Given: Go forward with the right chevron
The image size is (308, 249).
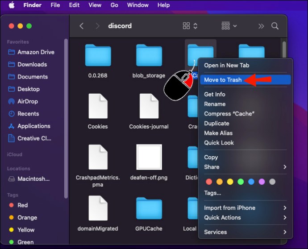Looking at the screenshot, I should 97,26.
